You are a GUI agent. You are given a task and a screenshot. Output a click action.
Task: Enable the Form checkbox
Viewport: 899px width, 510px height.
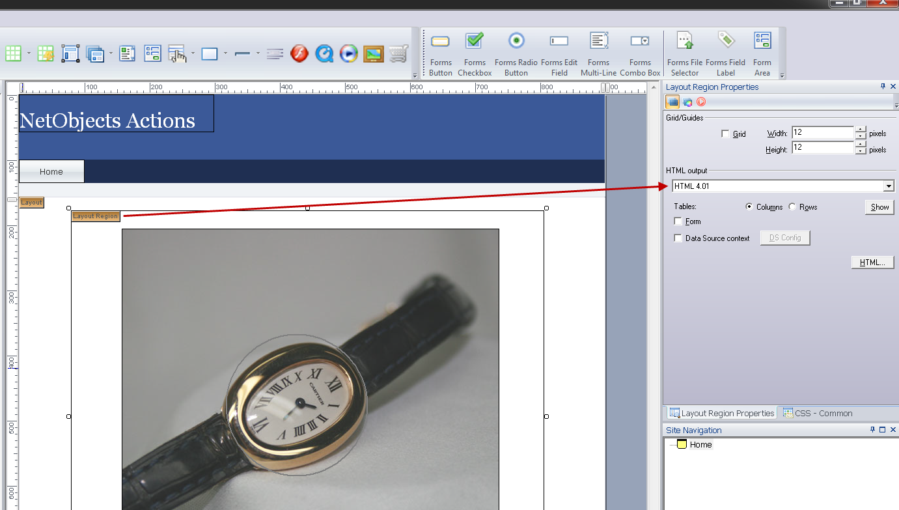[x=678, y=221]
